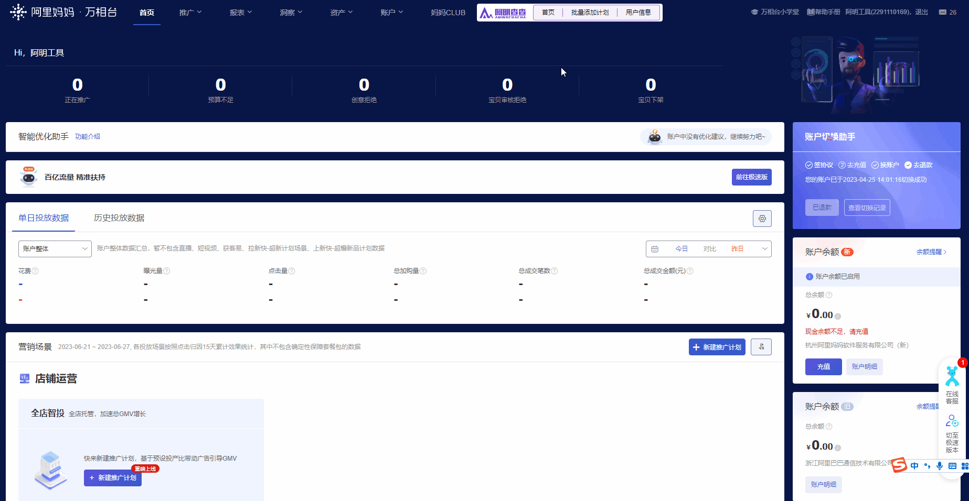Viewport: 969px width, 501px height.
Task: Click the 正在推广 count
Action: click(x=77, y=85)
